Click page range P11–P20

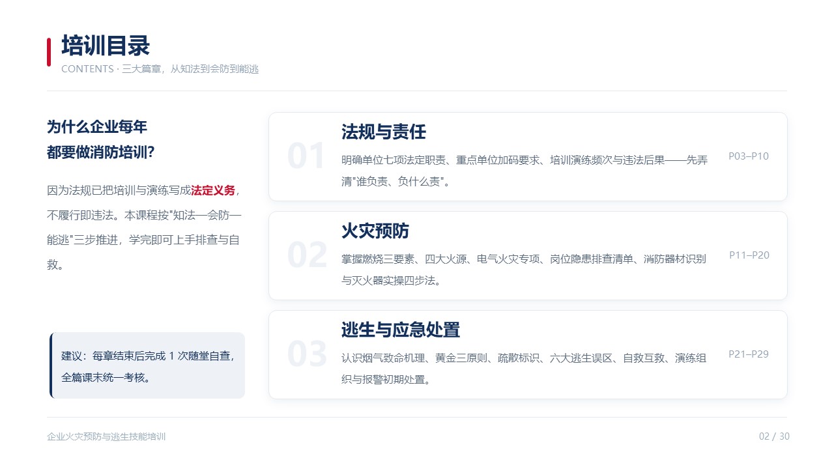click(749, 255)
